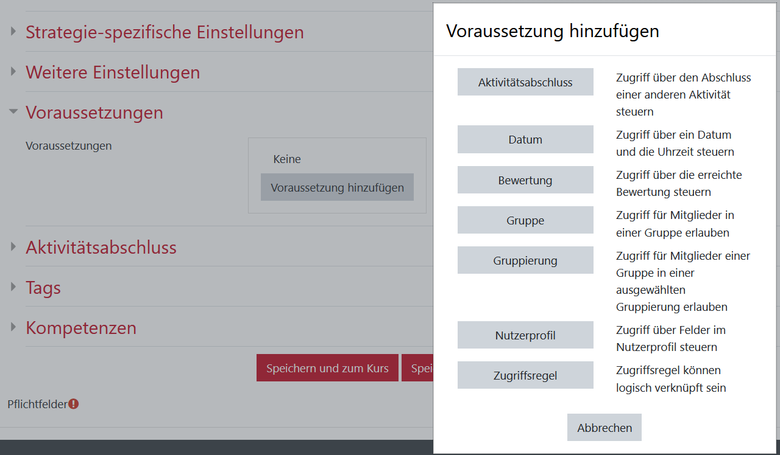Click the Voraussetzungen section heading
This screenshot has width=780, height=455.
[94, 112]
